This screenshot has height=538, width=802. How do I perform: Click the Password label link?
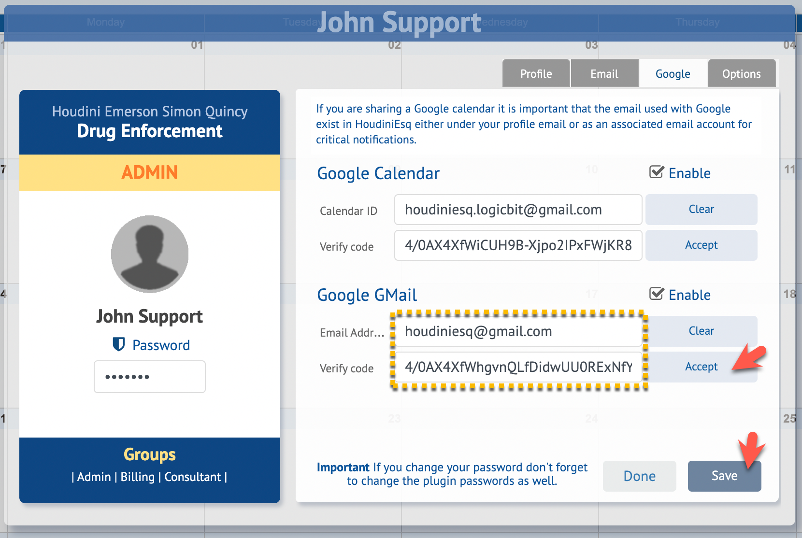pyautogui.click(x=161, y=345)
